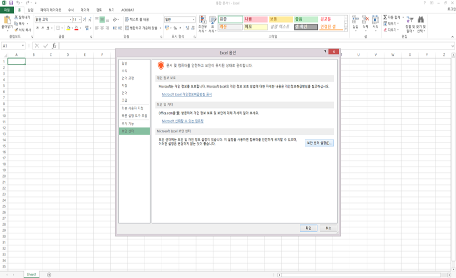456x278 pixels.
Task: Click the Redo arrow icon
Action: pos(27,3)
